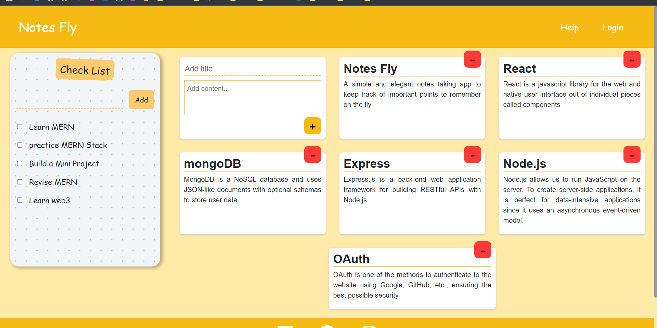Click the mongoDB note heading

(212, 164)
